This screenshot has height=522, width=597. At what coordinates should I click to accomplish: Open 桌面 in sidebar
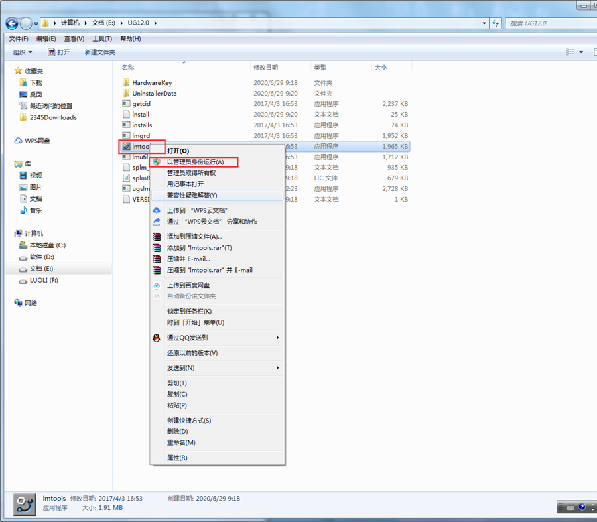click(x=31, y=94)
